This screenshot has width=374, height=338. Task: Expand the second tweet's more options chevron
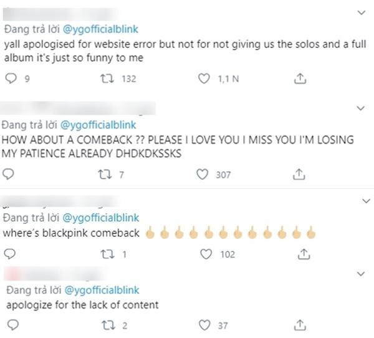point(360,110)
